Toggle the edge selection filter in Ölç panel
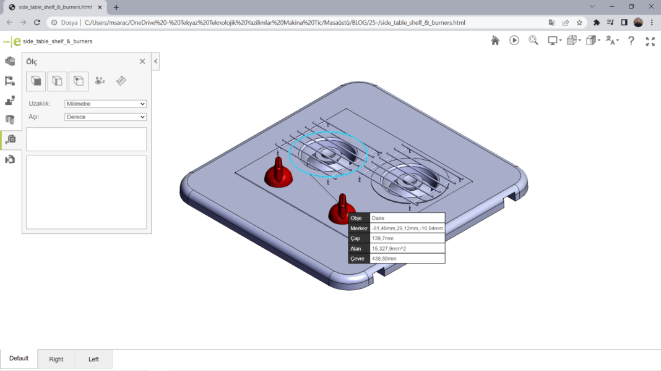Screen dimensions: 661x371 [x=57, y=81]
